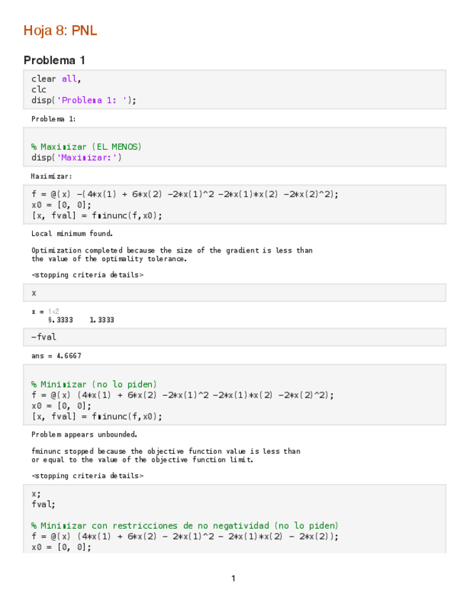Open the stopping criteria details link below unbounded message
This screenshot has width=467, height=605.
pos(87,475)
